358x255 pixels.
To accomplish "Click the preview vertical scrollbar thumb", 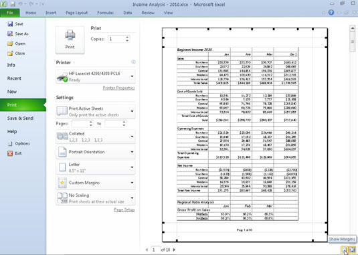I will [x=352, y=41].
